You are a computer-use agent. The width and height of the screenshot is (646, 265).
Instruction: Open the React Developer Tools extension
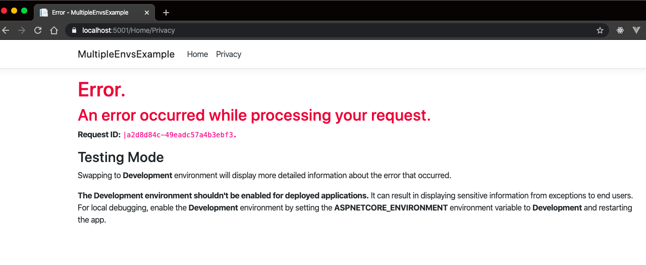pos(620,30)
